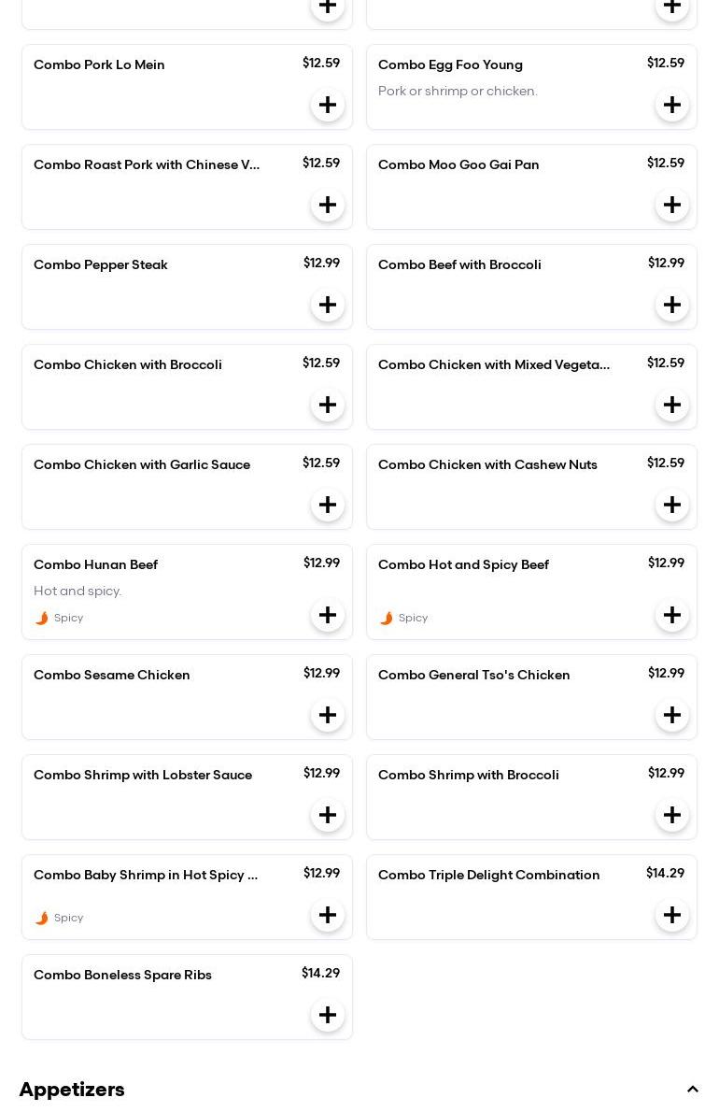This screenshot has height=1112, width=719.
Task: Open Combo Shrimp with Broccoli card
Action: click(469, 776)
